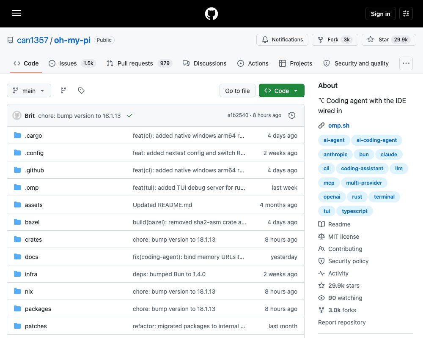Click the Sign in button
This screenshot has width=423, height=338.
click(x=380, y=14)
